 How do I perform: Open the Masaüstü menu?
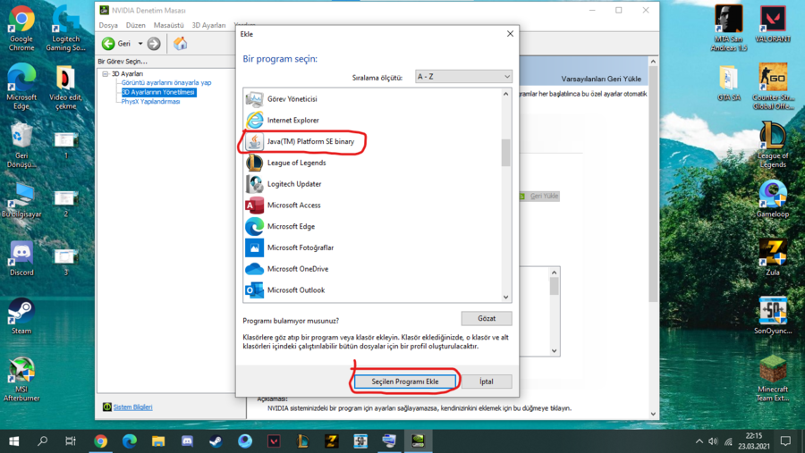(x=168, y=26)
